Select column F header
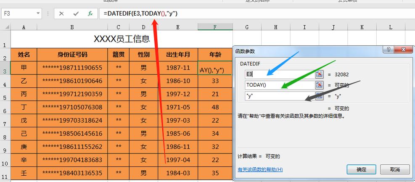Screen dimensions: 415x182 click(215, 27)
